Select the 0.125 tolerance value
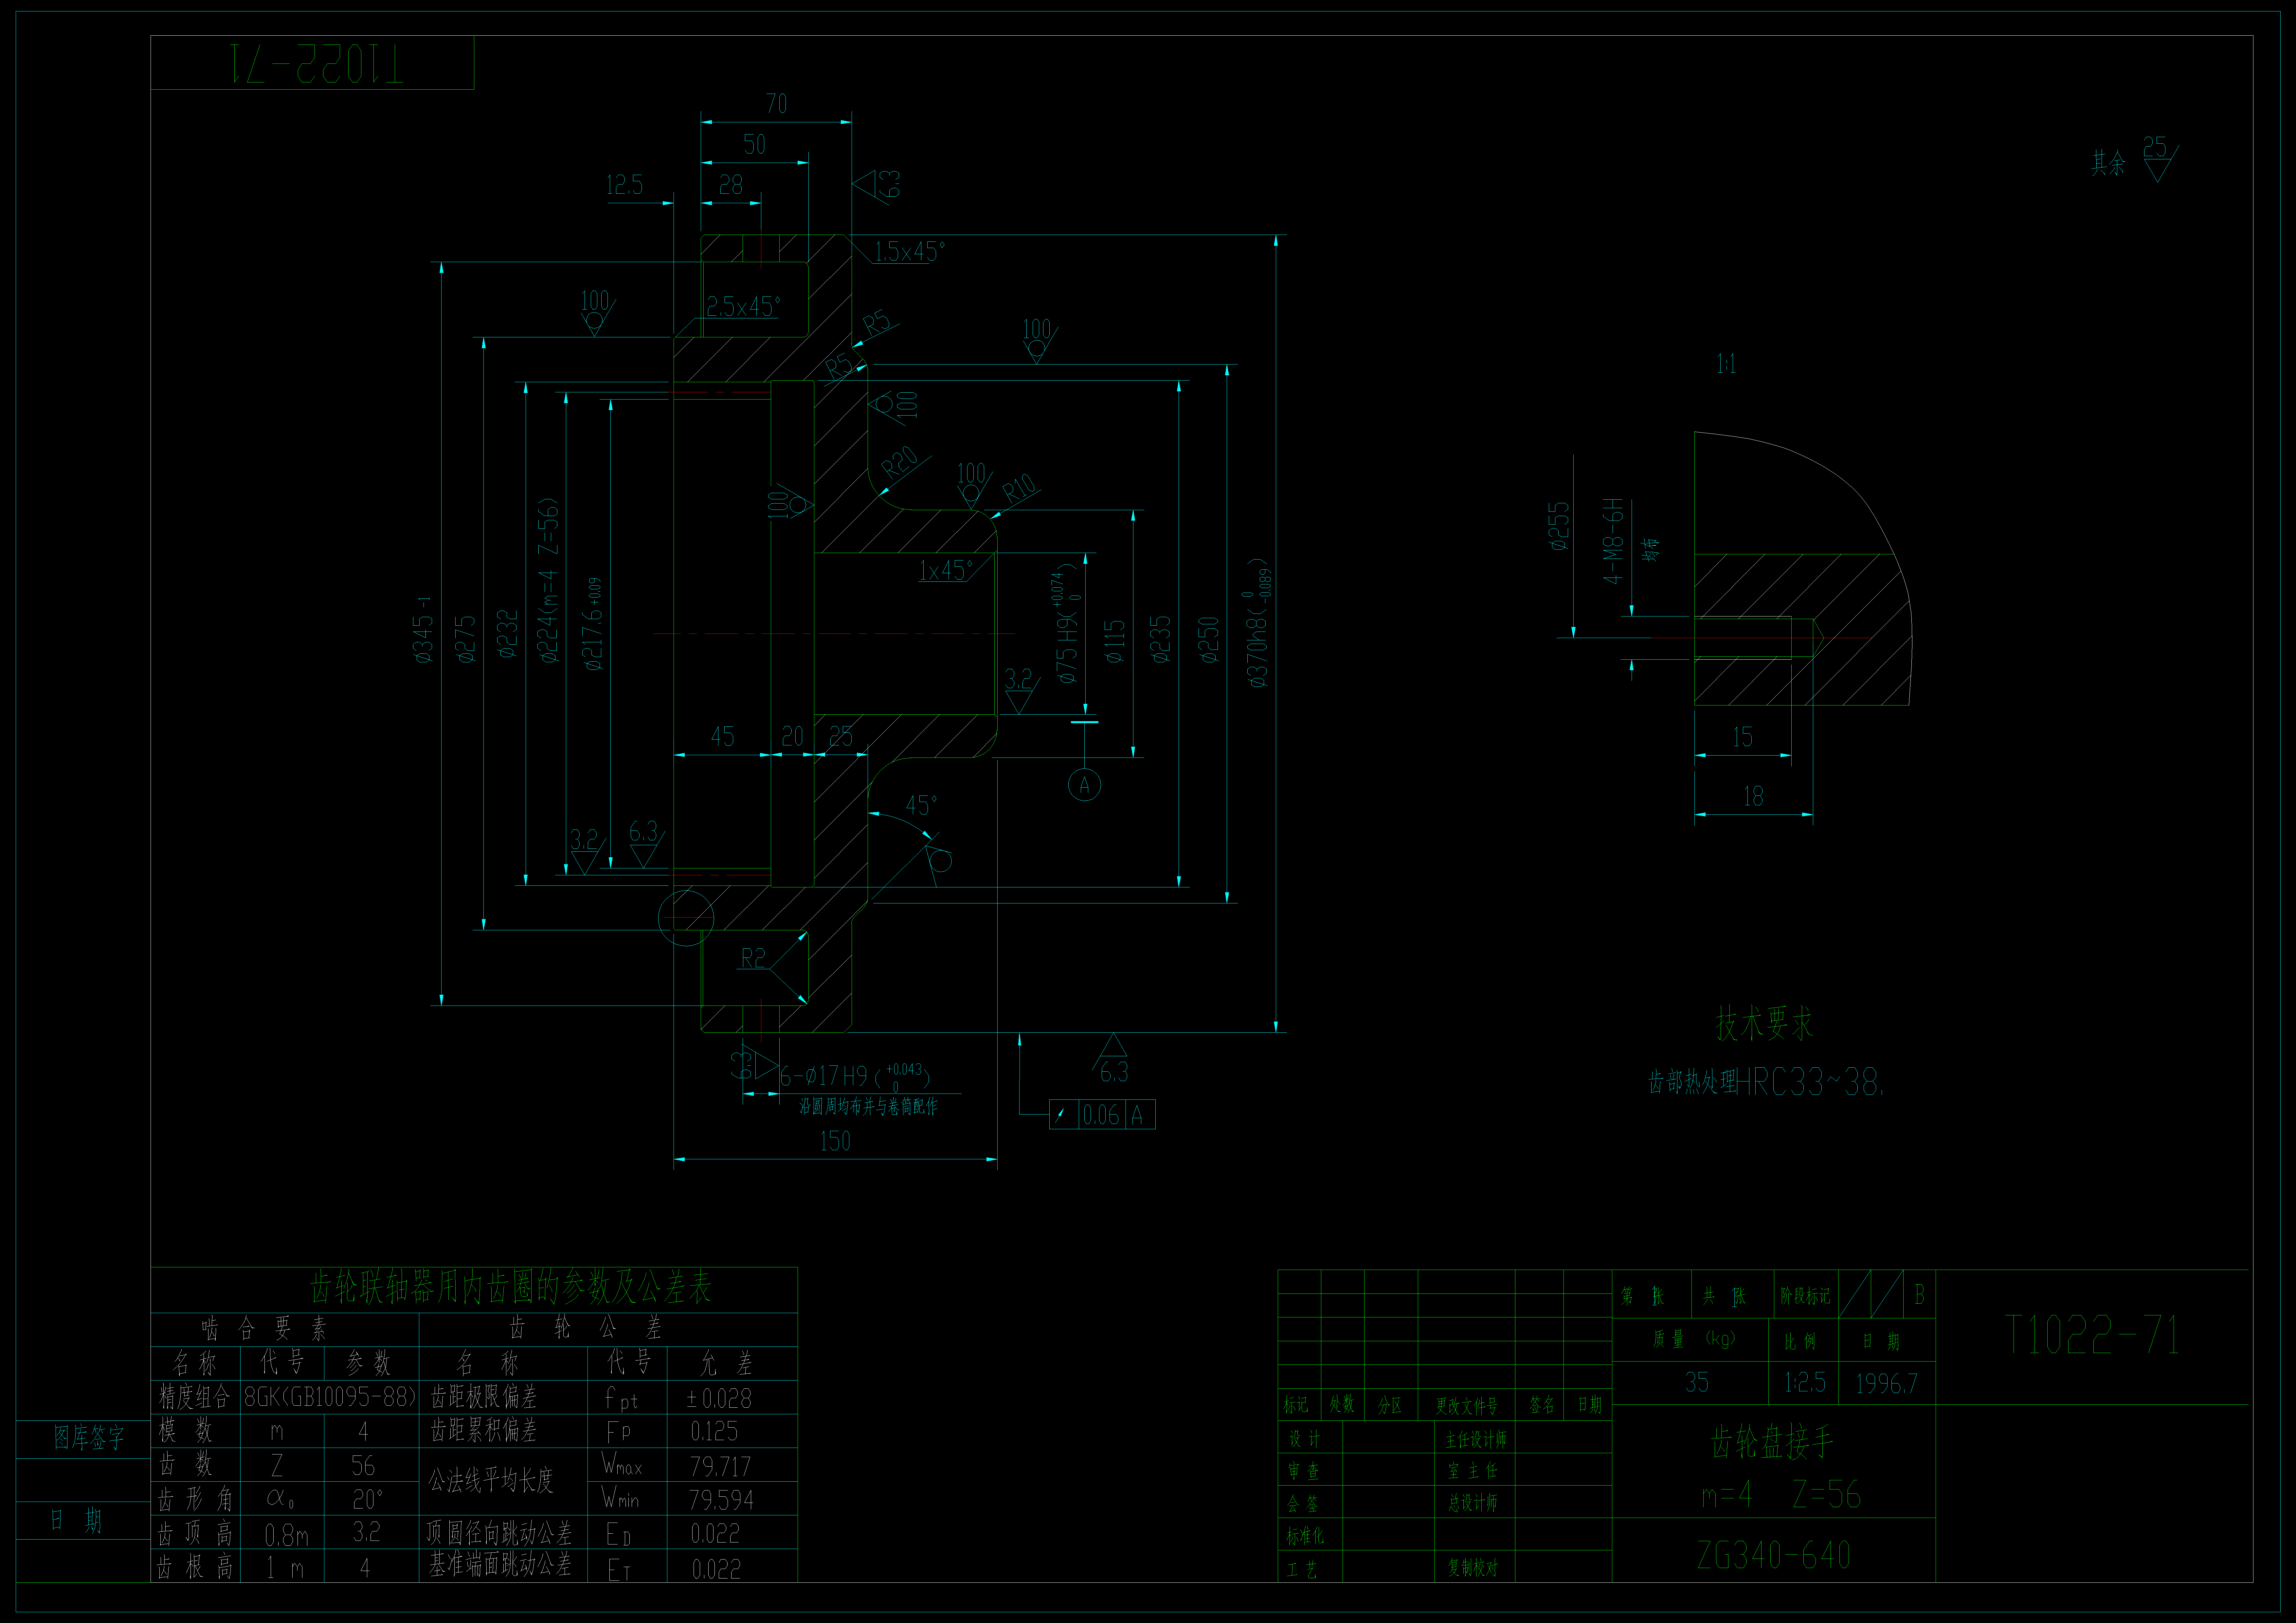 [714, 1432]
